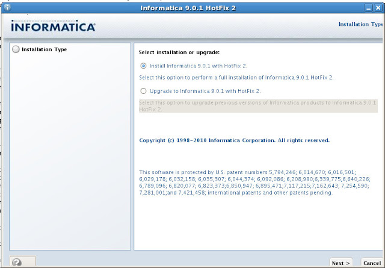
Task: Cancel the installer
Action: (x=372, y=263)
